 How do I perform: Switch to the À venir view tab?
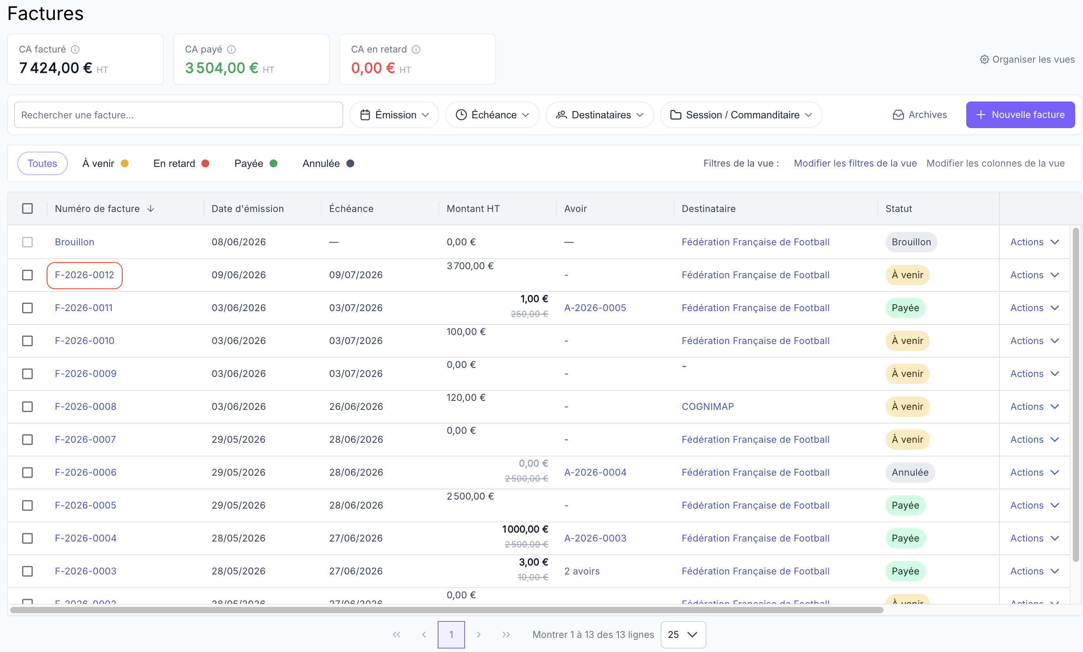coord(105,163)
